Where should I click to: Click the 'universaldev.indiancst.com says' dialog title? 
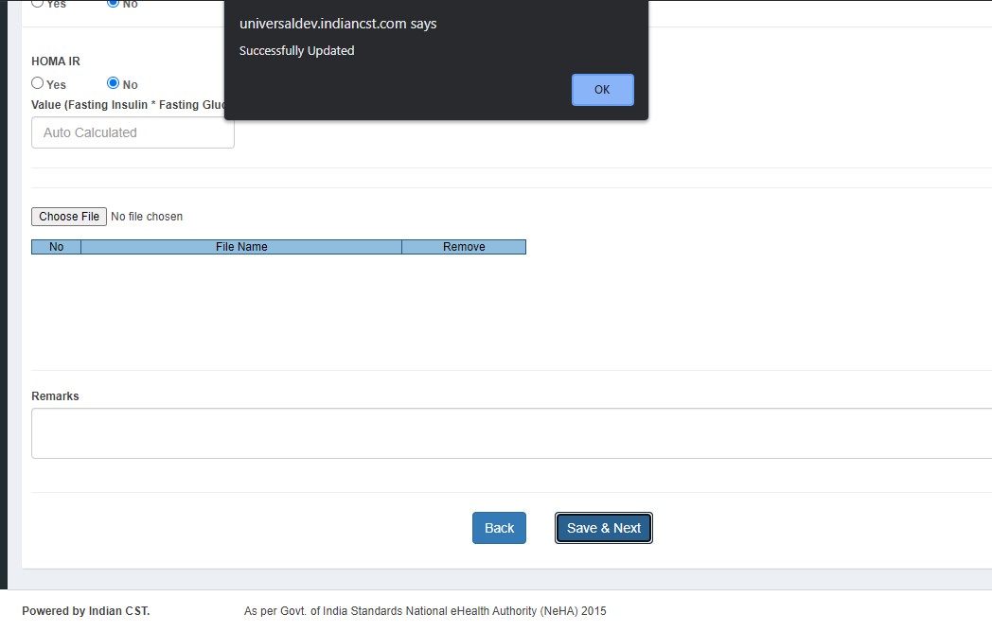pyautogui.click(x=338, y=24)
